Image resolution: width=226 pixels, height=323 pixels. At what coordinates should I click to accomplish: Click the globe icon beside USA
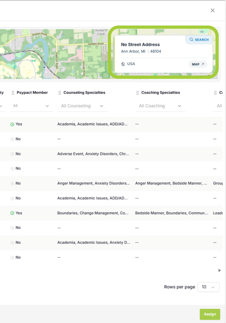coord(123,64)
